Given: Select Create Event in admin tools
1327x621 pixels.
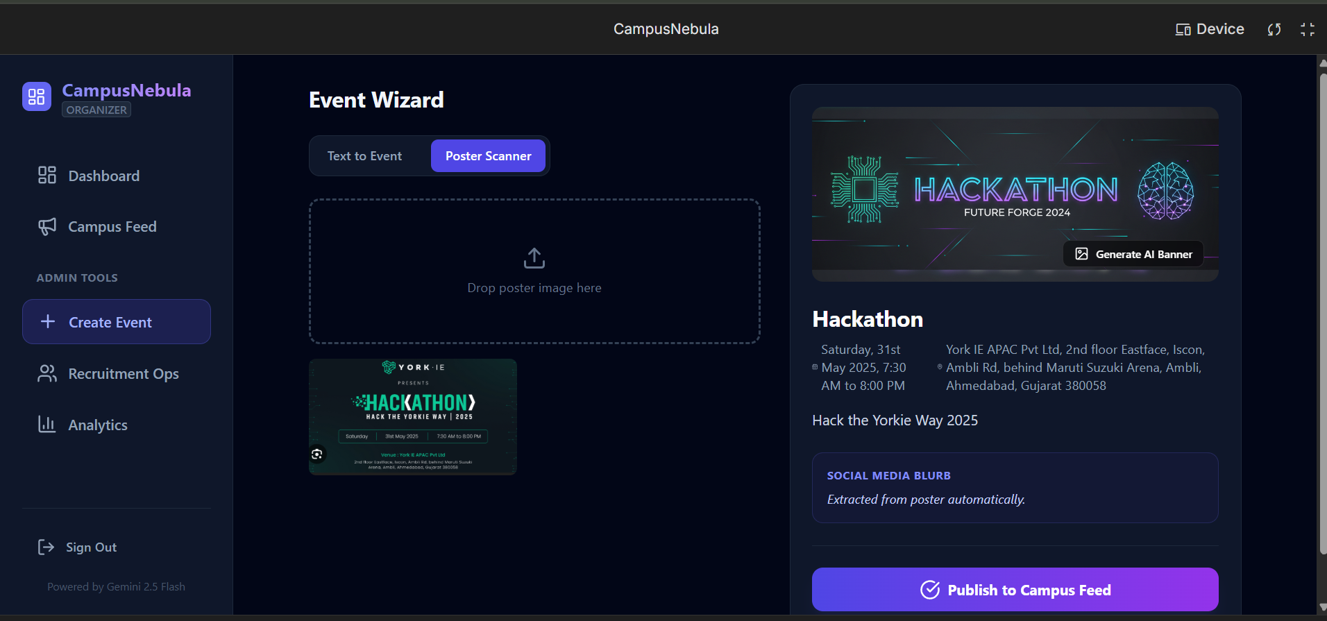Looking at the screenshot, I should pyautogui.click(x=117, y=322).
